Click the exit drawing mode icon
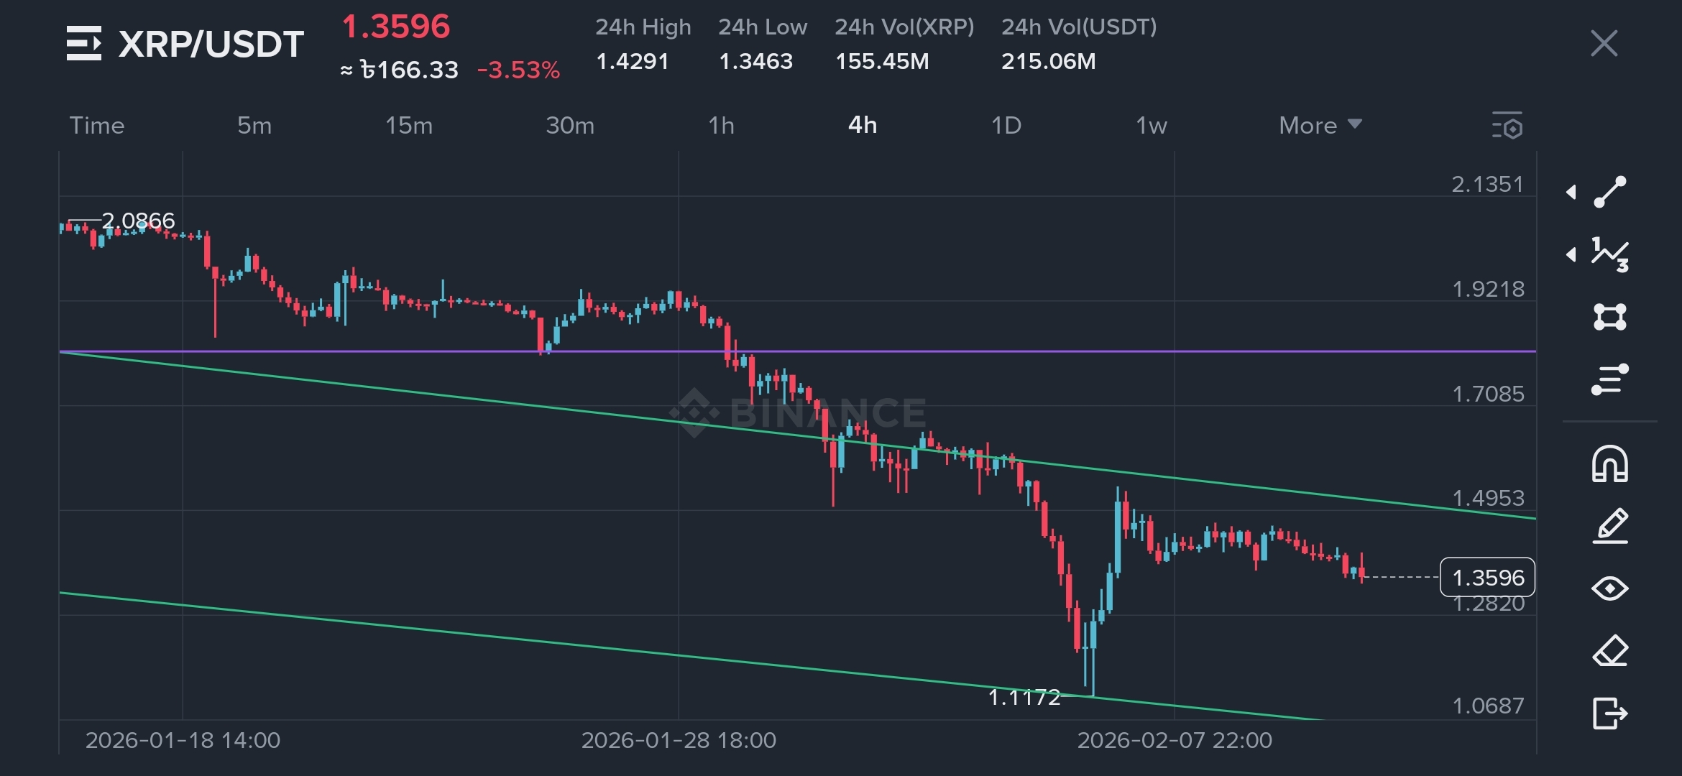The width and height of the screenshot is (1682, 776). tap(1610, 713)
